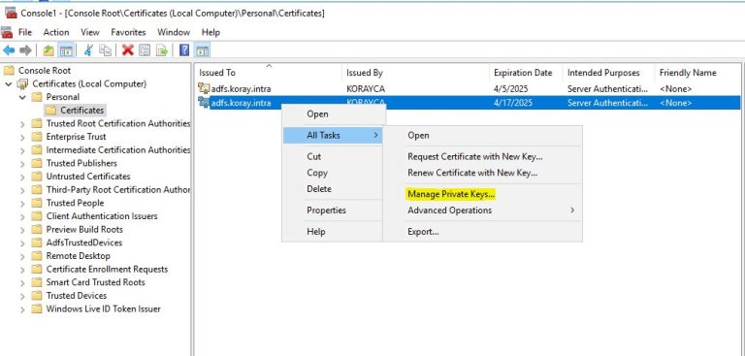745x356 pixels.
Task: Sort by the Friendly Name column header
Action: coord(697,73)
